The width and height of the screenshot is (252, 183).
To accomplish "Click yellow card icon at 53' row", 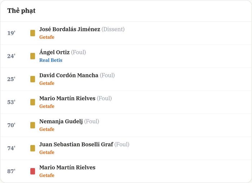I will coord(33,102).
